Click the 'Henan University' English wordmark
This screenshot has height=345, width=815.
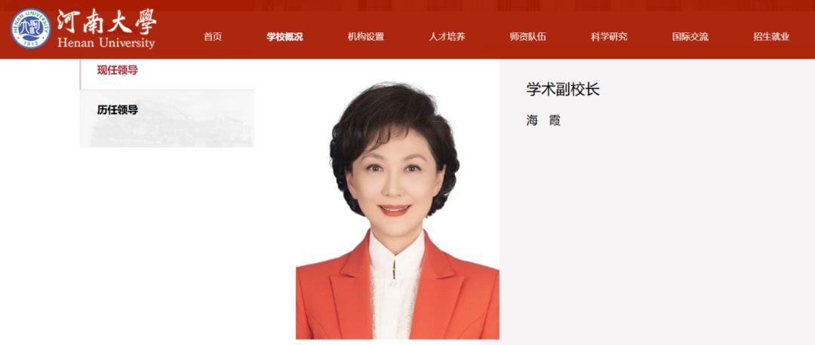pos(106,42)
